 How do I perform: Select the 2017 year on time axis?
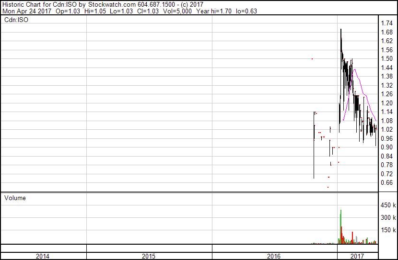pos(357,256)
